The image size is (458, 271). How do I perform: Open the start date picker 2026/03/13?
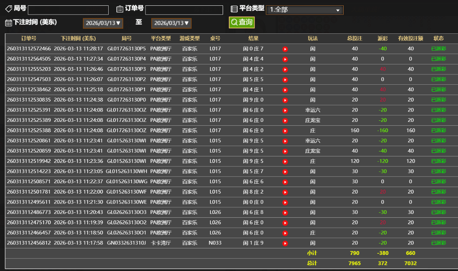pos(103,23)
